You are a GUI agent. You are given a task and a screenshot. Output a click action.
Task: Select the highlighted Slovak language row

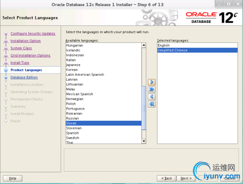coord(104,123)
